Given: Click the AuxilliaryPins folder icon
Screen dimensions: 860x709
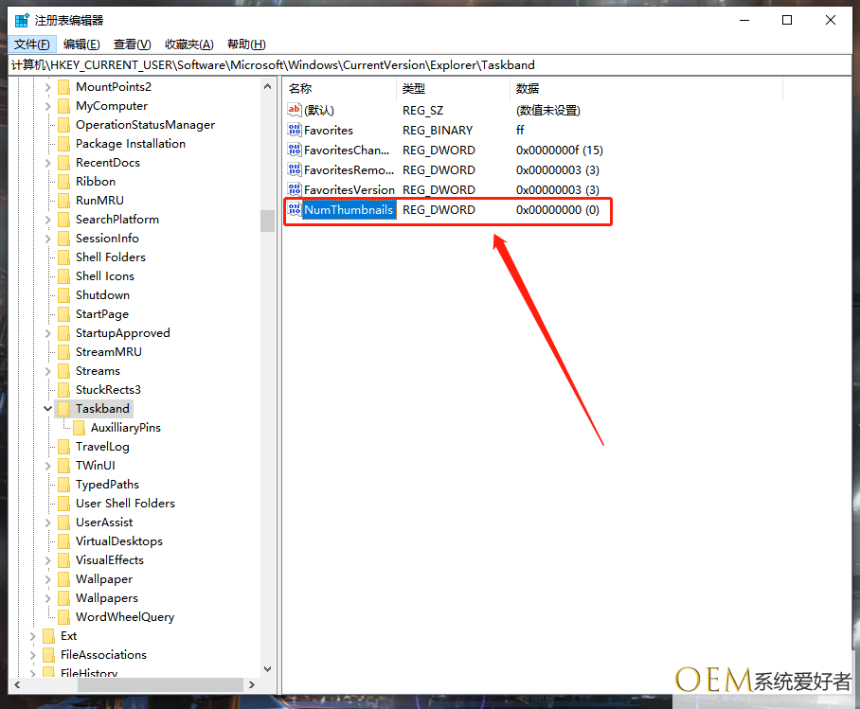Looking at the screenshot, I should pyautogui.click(x=79, y=428).
